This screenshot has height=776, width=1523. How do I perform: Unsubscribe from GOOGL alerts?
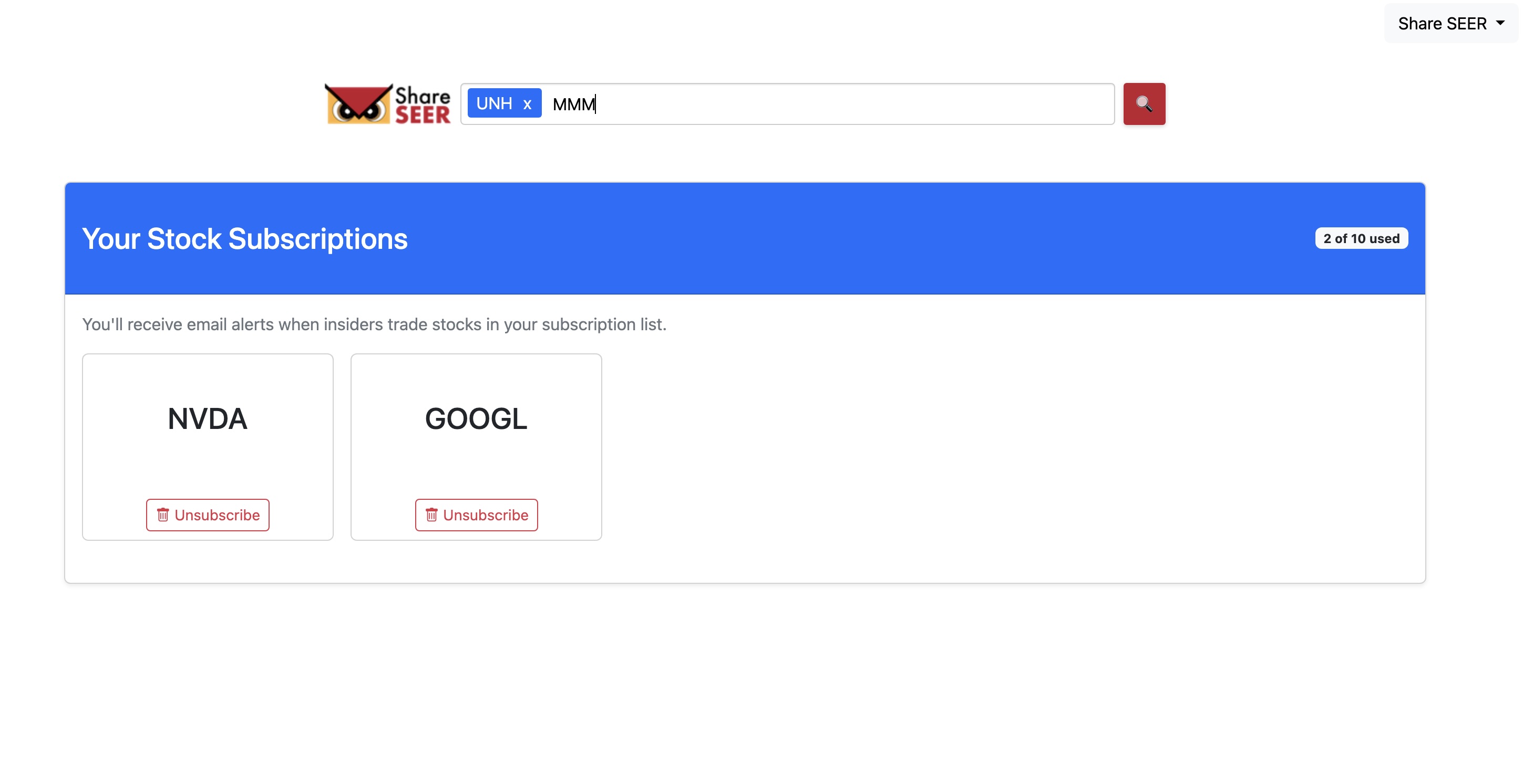coord(476,515)
